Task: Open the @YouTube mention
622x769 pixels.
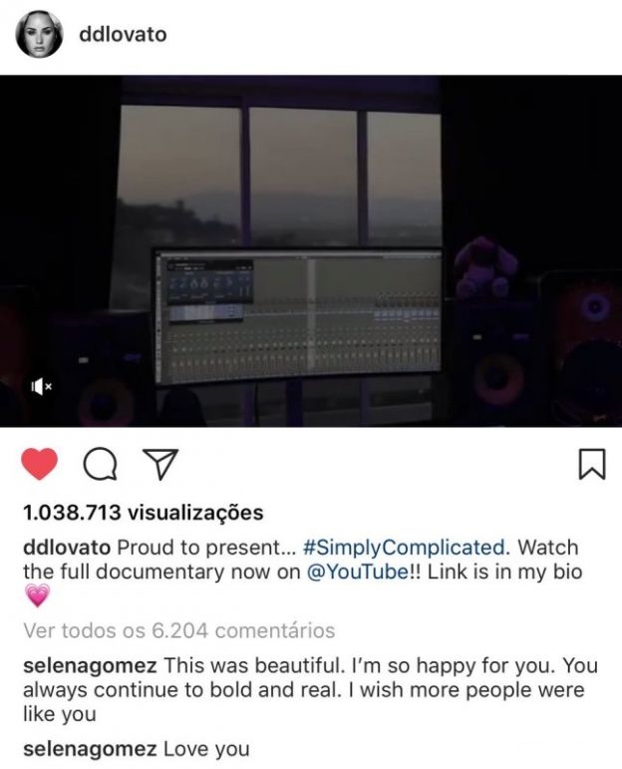Action: coord(357,572)
